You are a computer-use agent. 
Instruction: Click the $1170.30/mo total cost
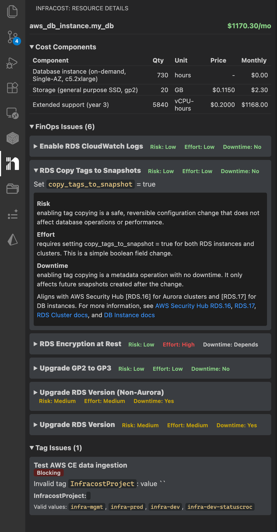coord(249,26)
